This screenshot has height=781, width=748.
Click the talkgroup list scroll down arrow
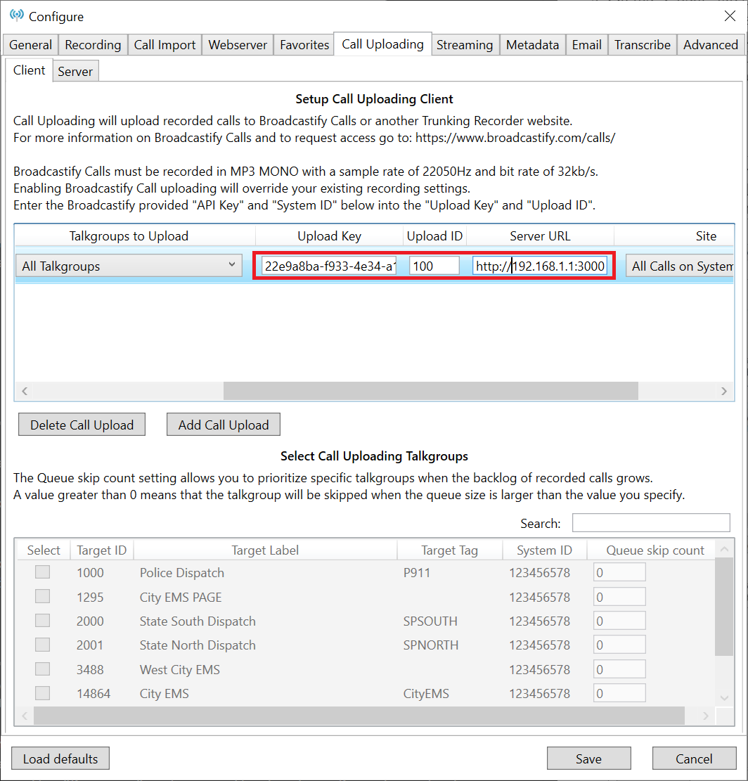point(724,698)
